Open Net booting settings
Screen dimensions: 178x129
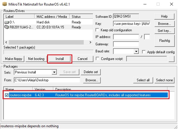[x=36, y=59]
